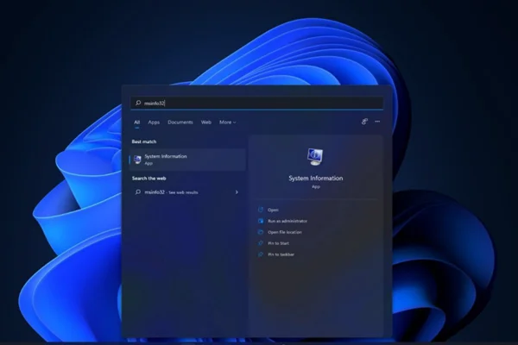
Task: Expand the More filter dropdown
Action: 227,122
